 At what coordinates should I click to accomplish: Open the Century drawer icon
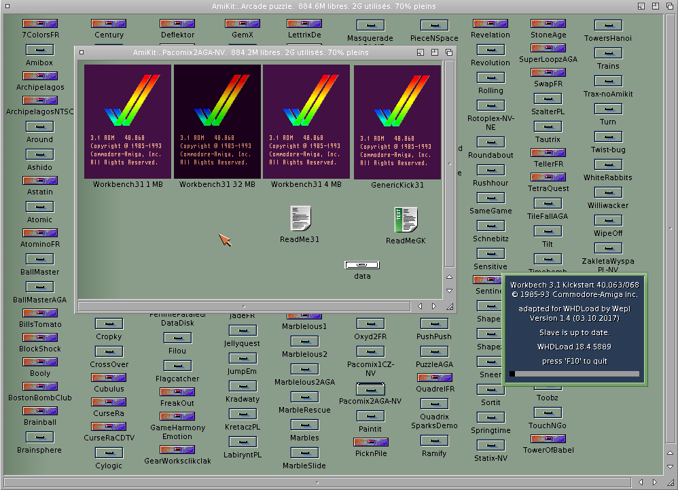(109, 24)
